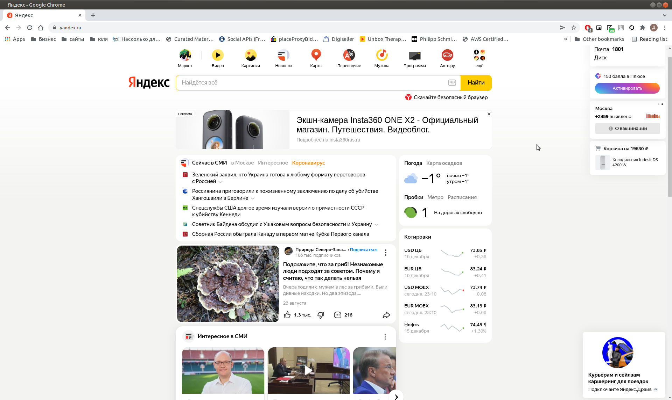
Task: Reload the page using browser refresh icon
Action: (30, 28)
